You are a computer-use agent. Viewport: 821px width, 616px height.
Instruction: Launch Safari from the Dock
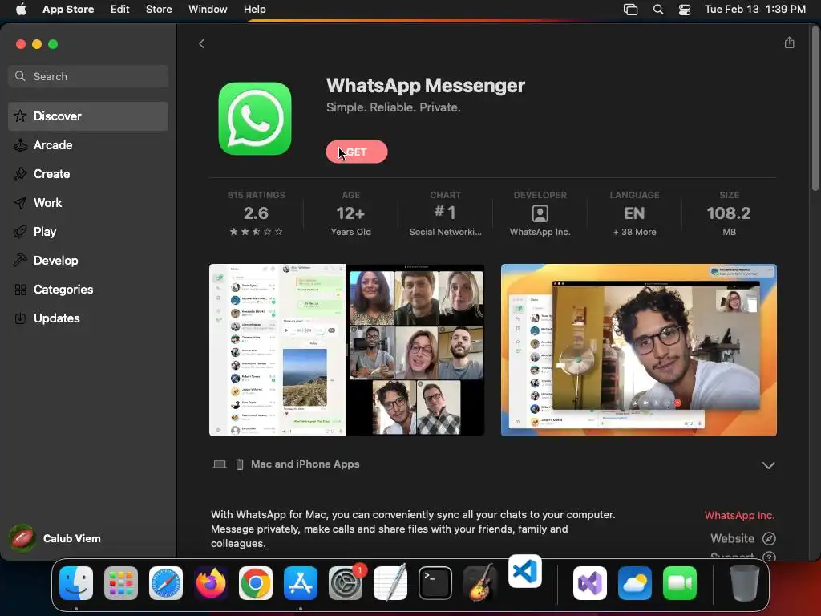(x=166, y=583)
